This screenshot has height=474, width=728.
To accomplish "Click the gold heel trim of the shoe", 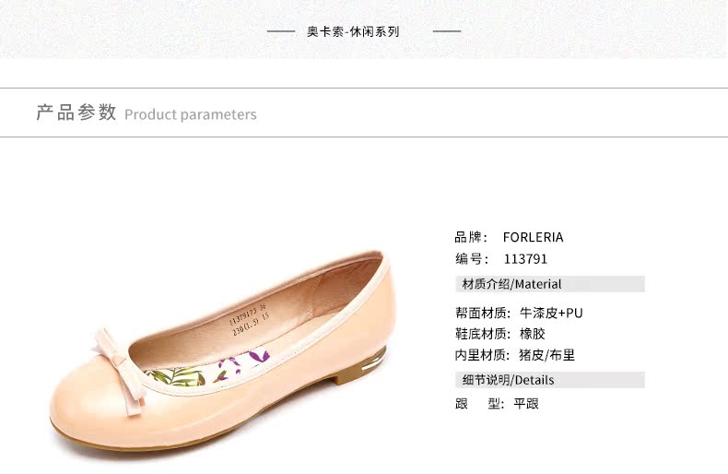I will [375, 360].
